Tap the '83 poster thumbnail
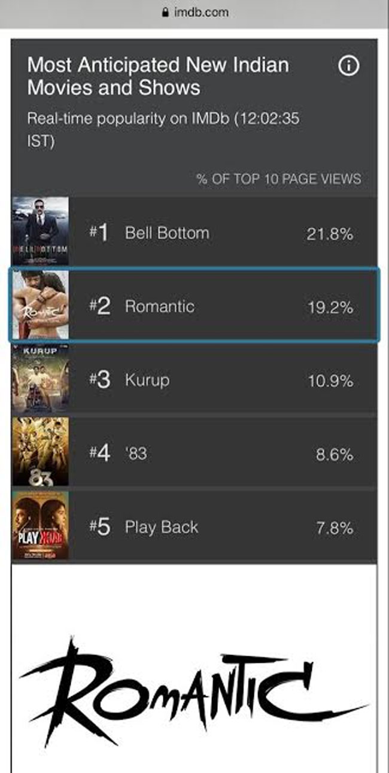This screenshot has height=773, width=389. click(x=40, y=452)
